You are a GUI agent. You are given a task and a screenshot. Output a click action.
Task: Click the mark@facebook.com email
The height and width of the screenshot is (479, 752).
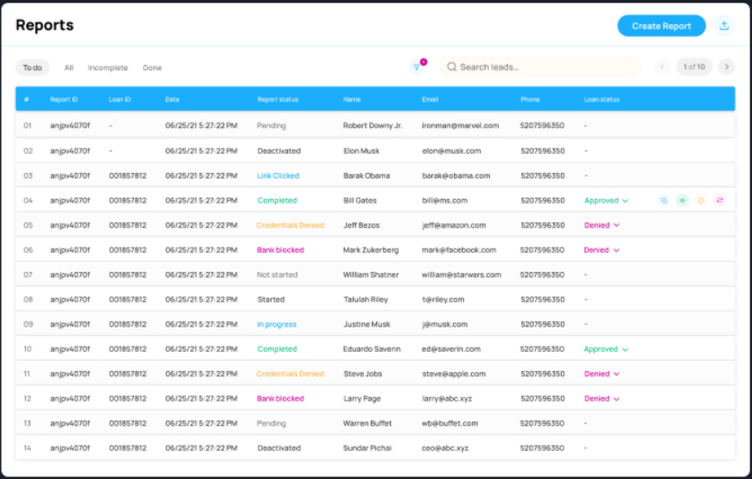pos(459,250)
